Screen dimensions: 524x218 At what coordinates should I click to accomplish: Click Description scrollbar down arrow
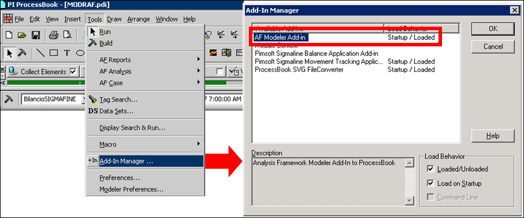click(409, 201)
